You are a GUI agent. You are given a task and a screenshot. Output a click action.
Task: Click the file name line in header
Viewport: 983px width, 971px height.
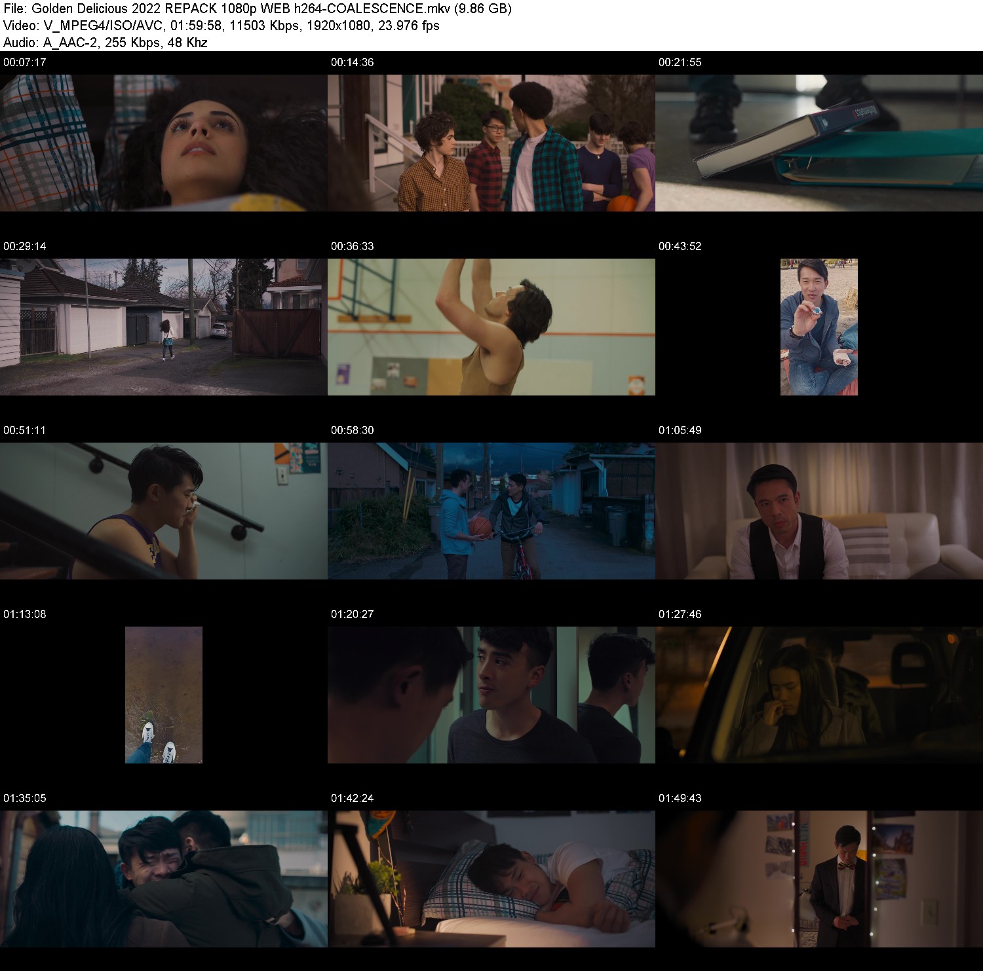pos(258,9)
